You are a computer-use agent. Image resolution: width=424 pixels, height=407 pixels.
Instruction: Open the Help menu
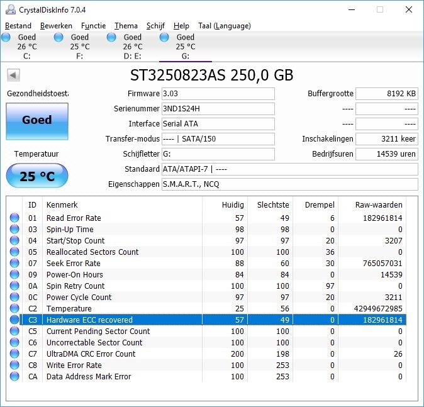[x=181, y=26]
